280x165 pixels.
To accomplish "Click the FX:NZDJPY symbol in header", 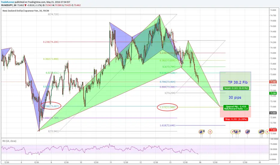I will coord(7,5).
